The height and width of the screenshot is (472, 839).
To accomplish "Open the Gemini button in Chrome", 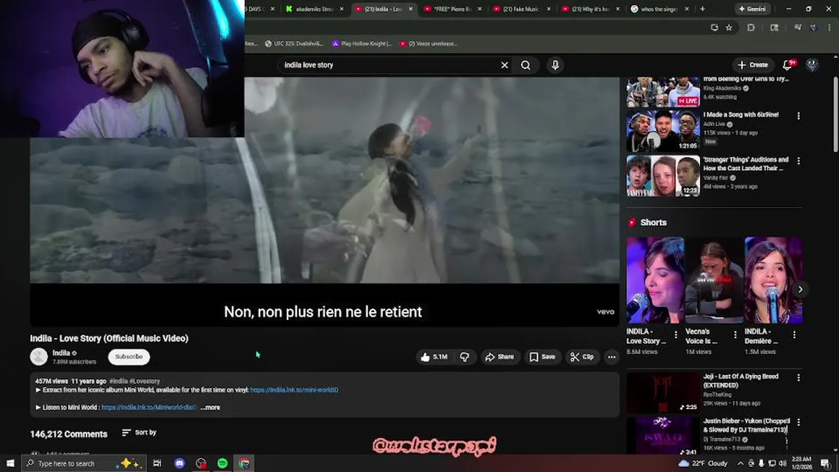I will click(751, 9).
